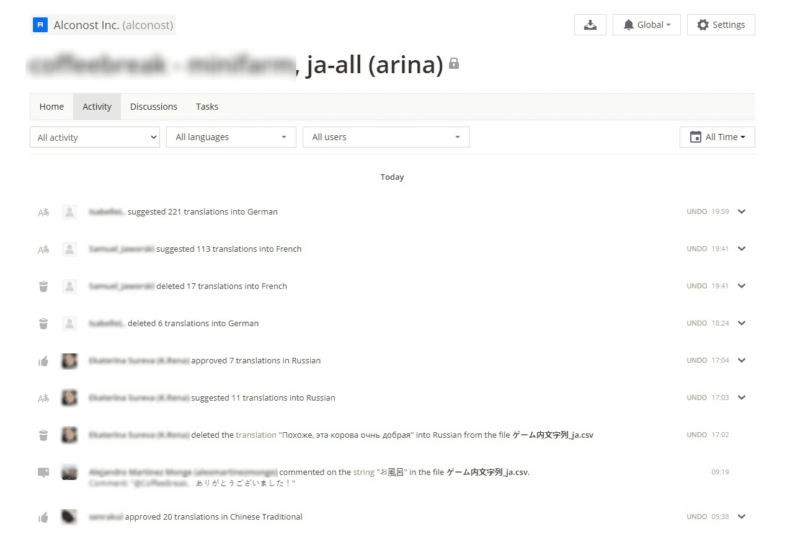
Task: Open project Settings
Action: [x=721, y=25]
